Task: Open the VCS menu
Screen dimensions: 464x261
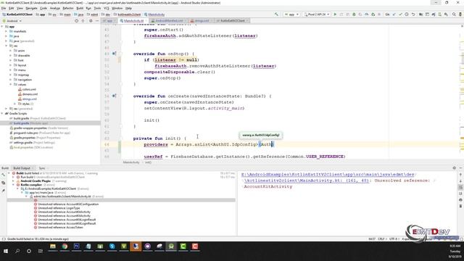Action: pyautogui.click(x=107, y=8)
